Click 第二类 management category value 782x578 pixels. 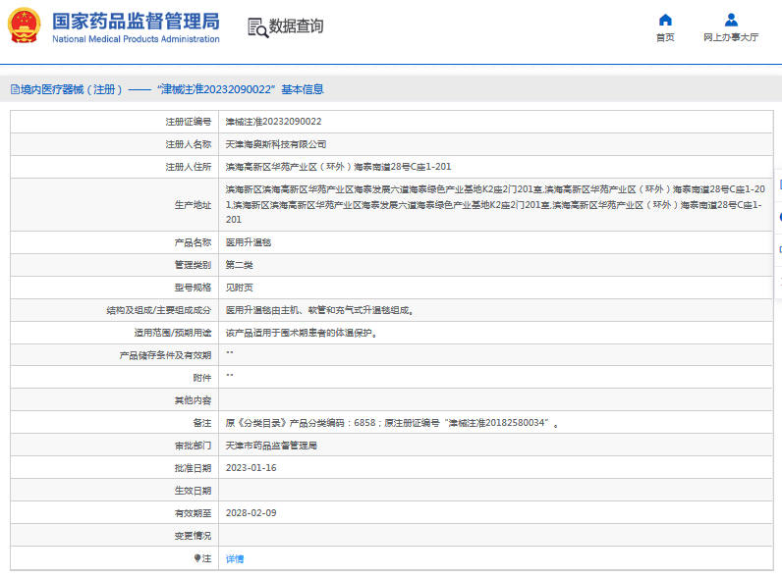(239, 265)
